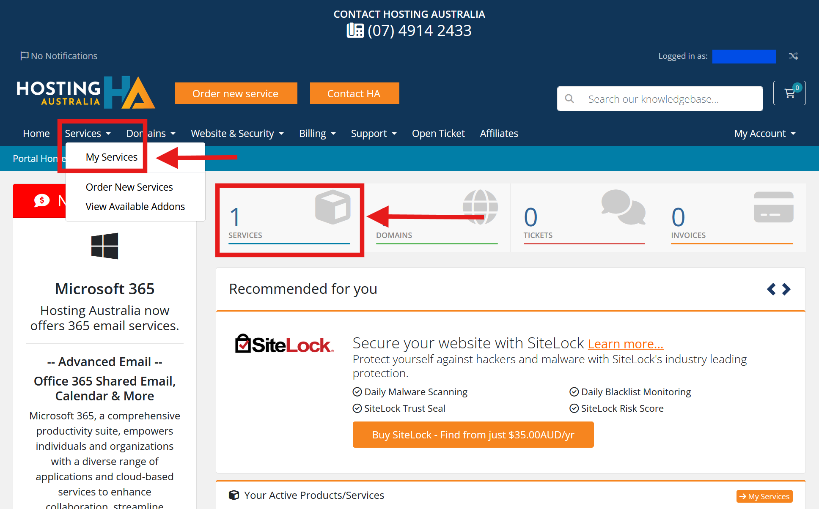This screenshot has height=509, width=819.
Task: Click SiteLock Trust Seal feature text
Action: [405, 408]
